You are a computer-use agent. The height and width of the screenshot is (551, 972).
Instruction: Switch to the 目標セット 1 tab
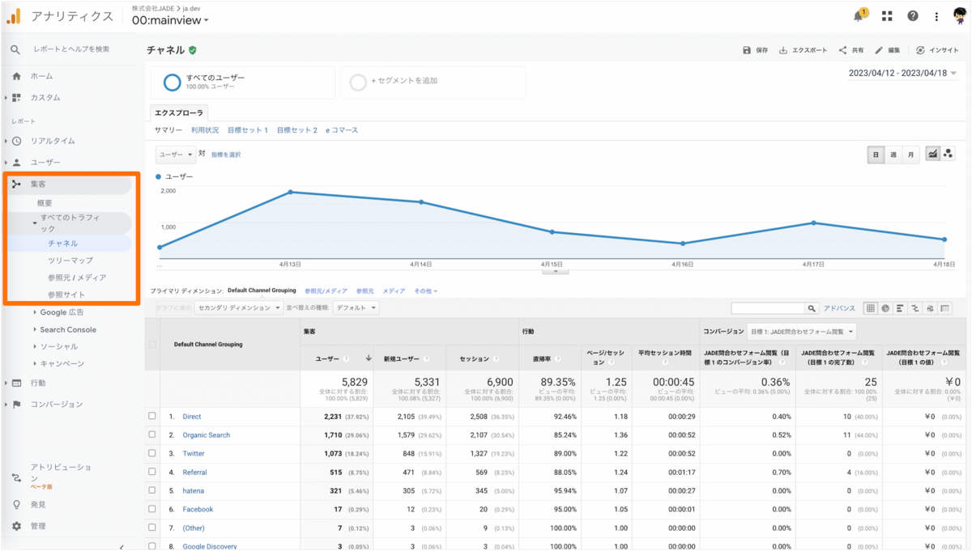coord(248,130)
